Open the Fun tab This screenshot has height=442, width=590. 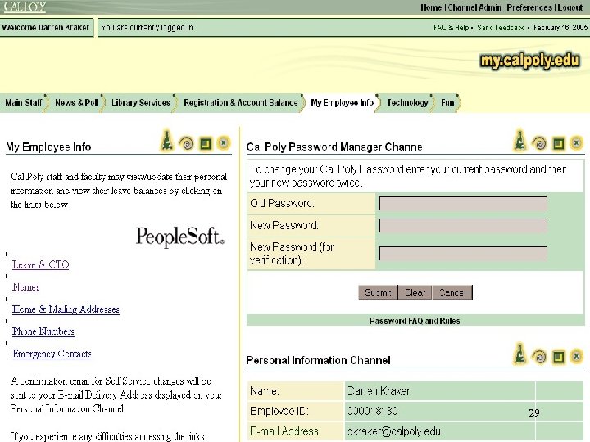(x=447, y=102)
